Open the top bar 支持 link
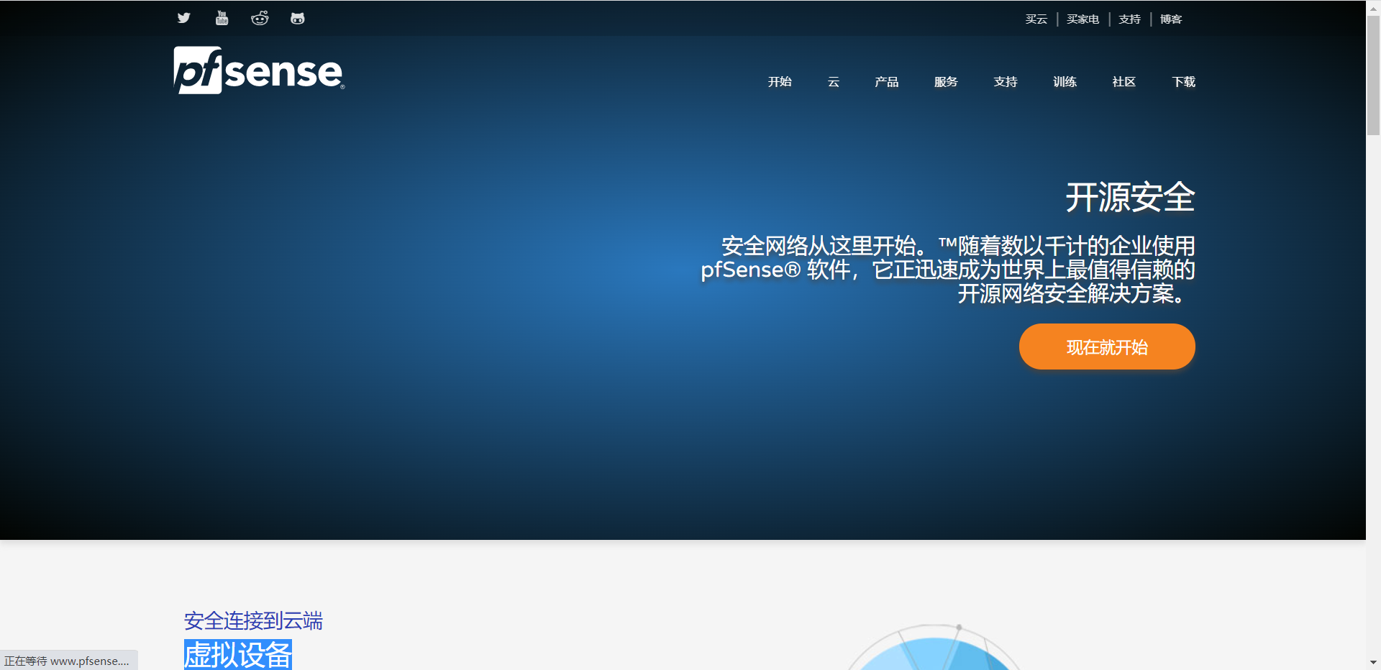 (x=1129, y=19)
